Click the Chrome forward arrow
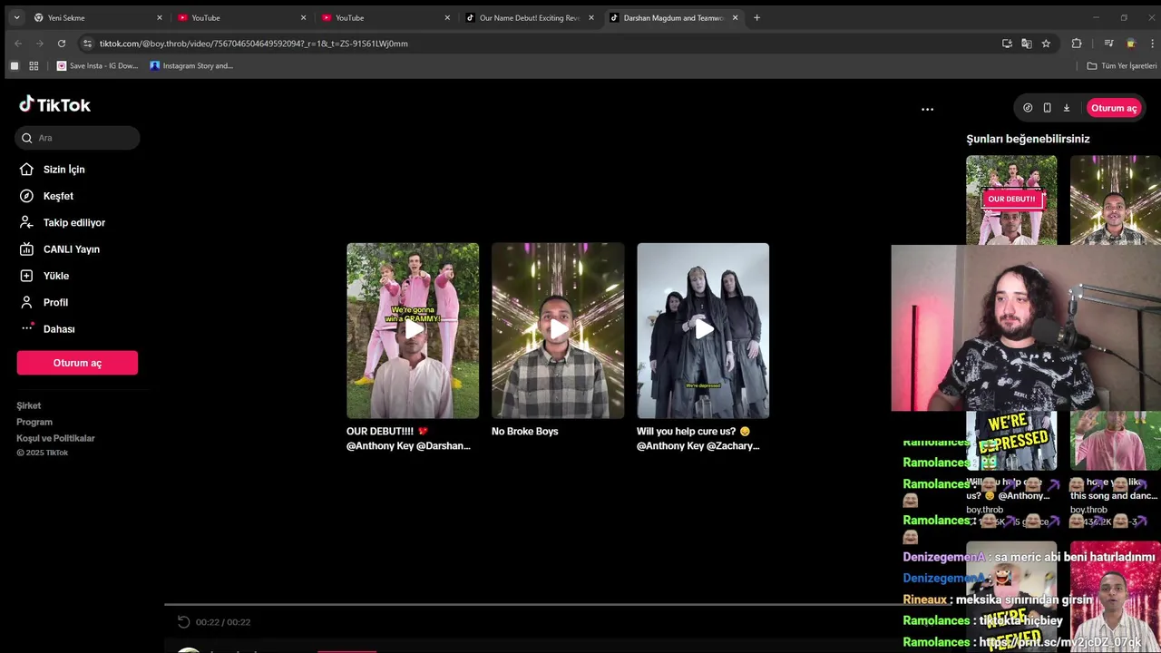Viewport: 1161px width, 653px height. pyautogui.click(x=39, y=44)
